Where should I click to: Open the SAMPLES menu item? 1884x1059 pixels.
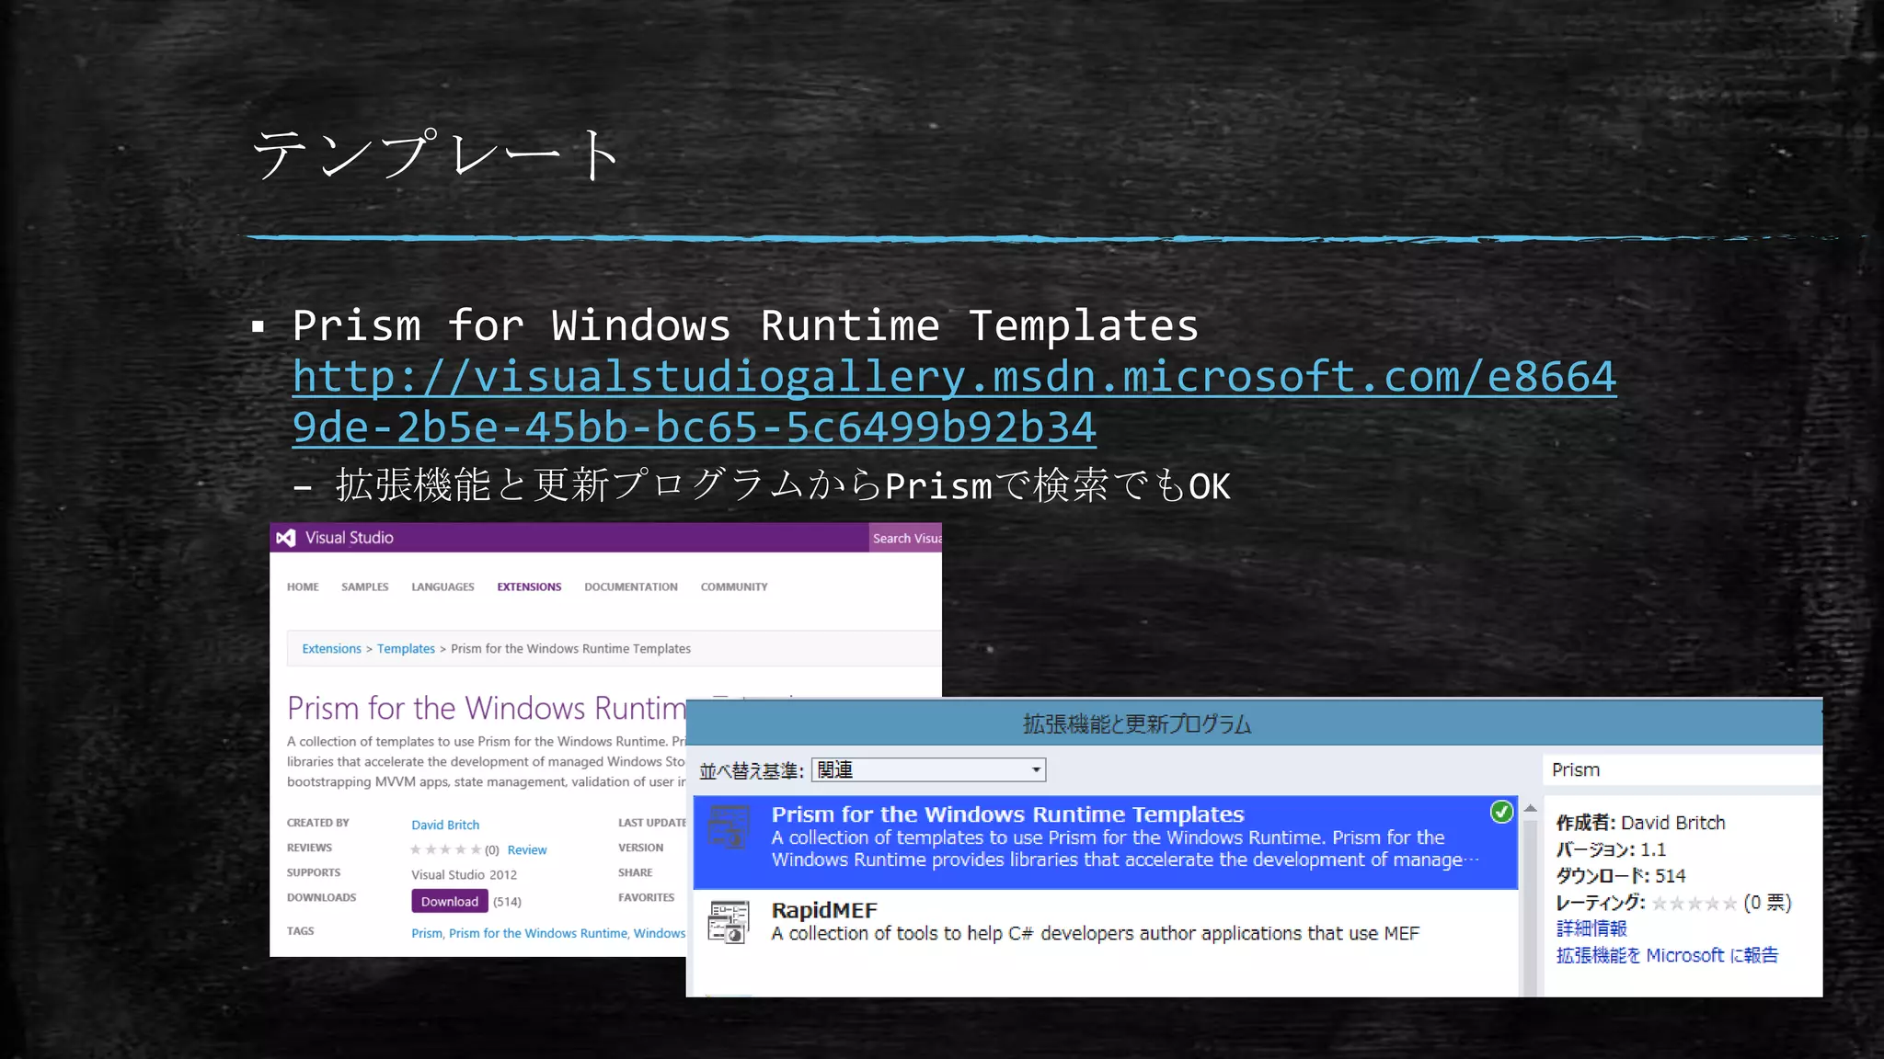[365, 586]
